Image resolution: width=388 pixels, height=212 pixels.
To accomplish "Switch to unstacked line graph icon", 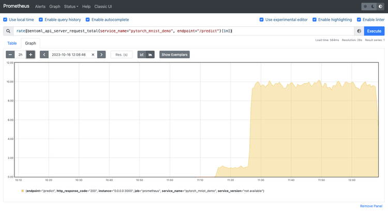I will point(142,55).
